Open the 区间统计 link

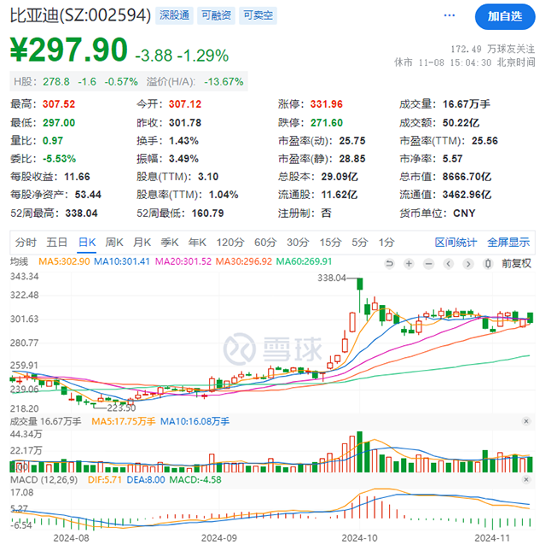pyautogui.click(x=456, y=242)
